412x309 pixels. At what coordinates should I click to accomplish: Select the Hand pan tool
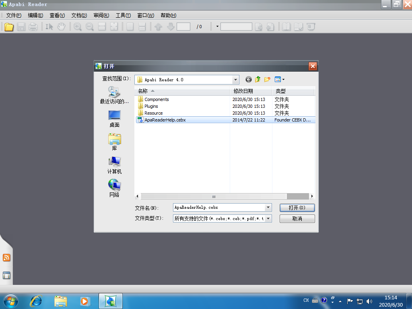click(61, 27)
